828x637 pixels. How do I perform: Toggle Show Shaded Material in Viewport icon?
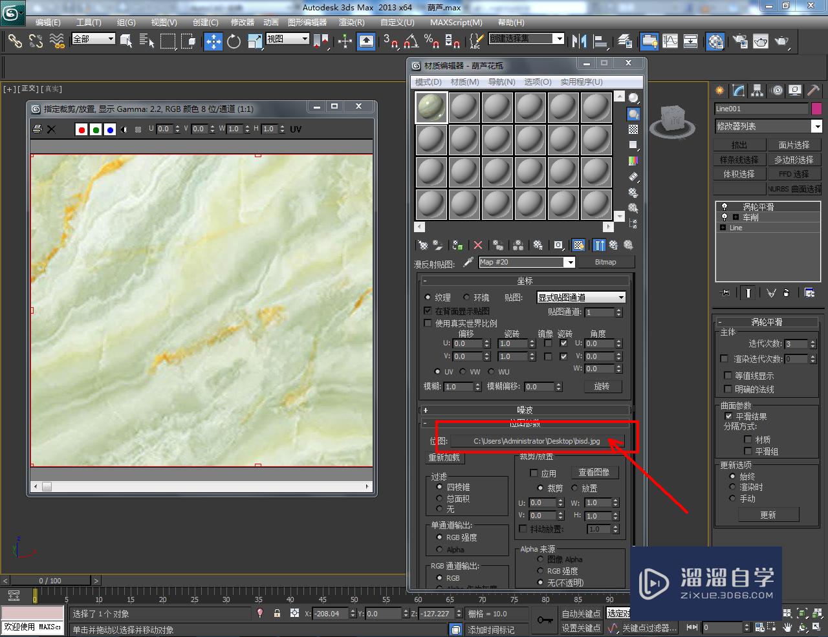tap(578, 245)
